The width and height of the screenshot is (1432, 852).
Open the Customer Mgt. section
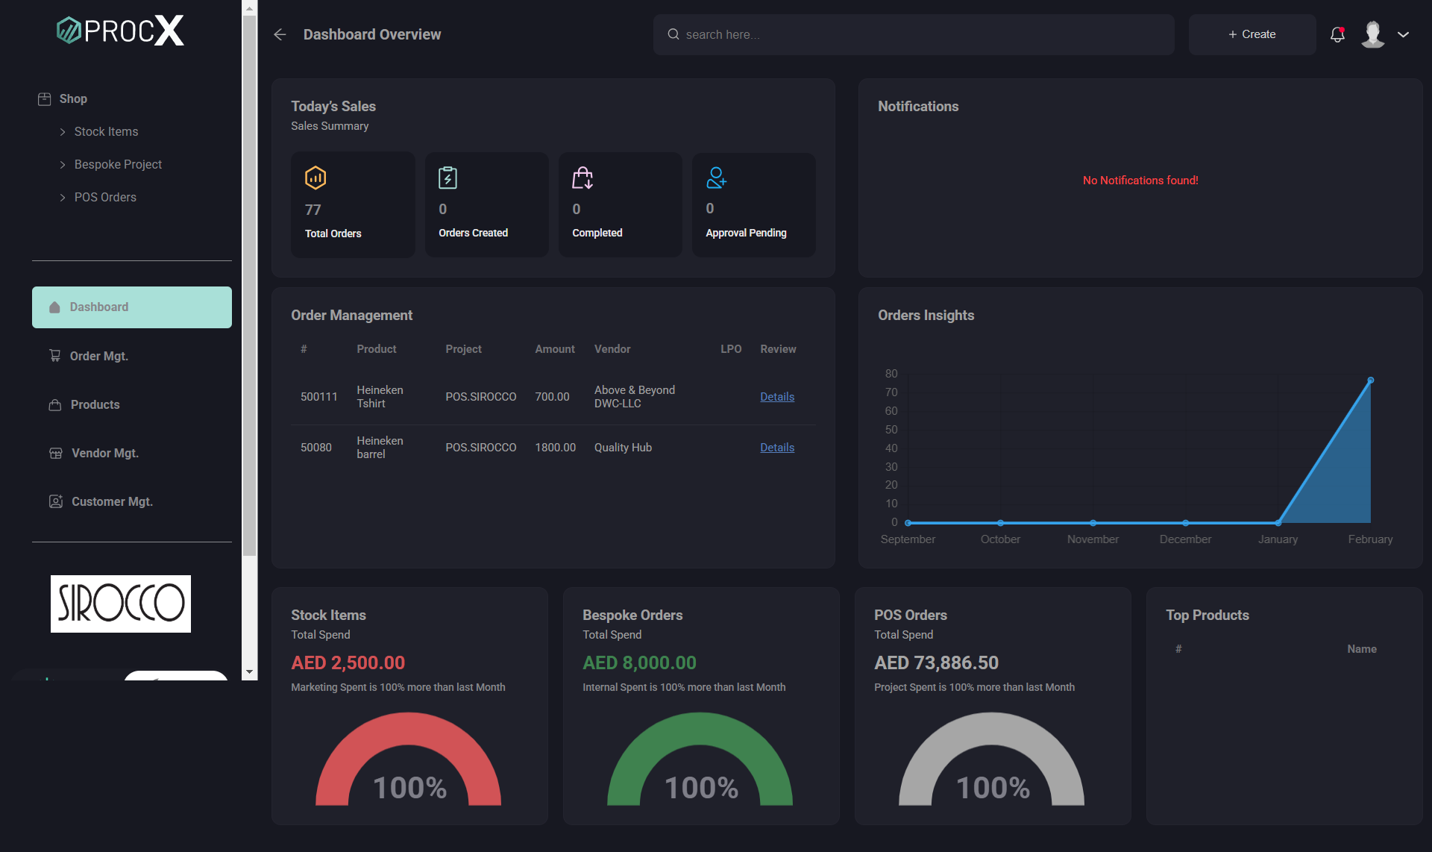tap(111, 501)
